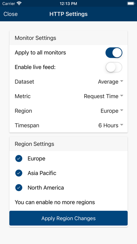Open the Region dropdown arrow
Screen dimensions: 137x244
point(122,110)
